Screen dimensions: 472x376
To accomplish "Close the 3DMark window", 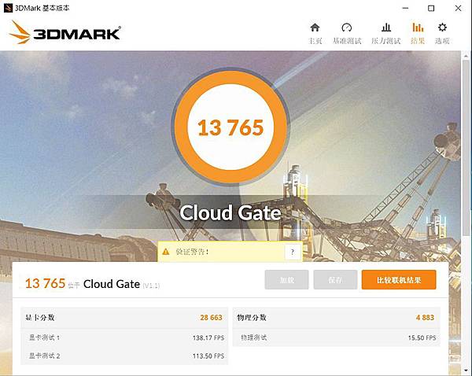I will 458,8.
